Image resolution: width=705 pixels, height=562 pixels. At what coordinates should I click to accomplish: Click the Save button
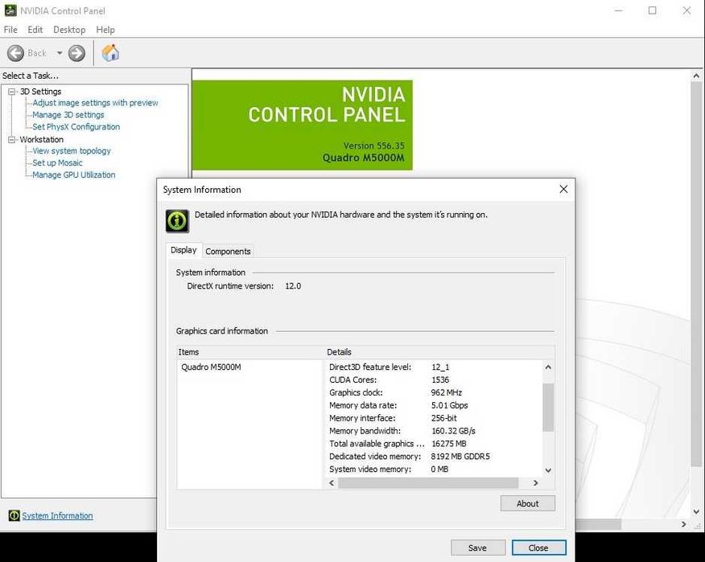tap(477, 548)
